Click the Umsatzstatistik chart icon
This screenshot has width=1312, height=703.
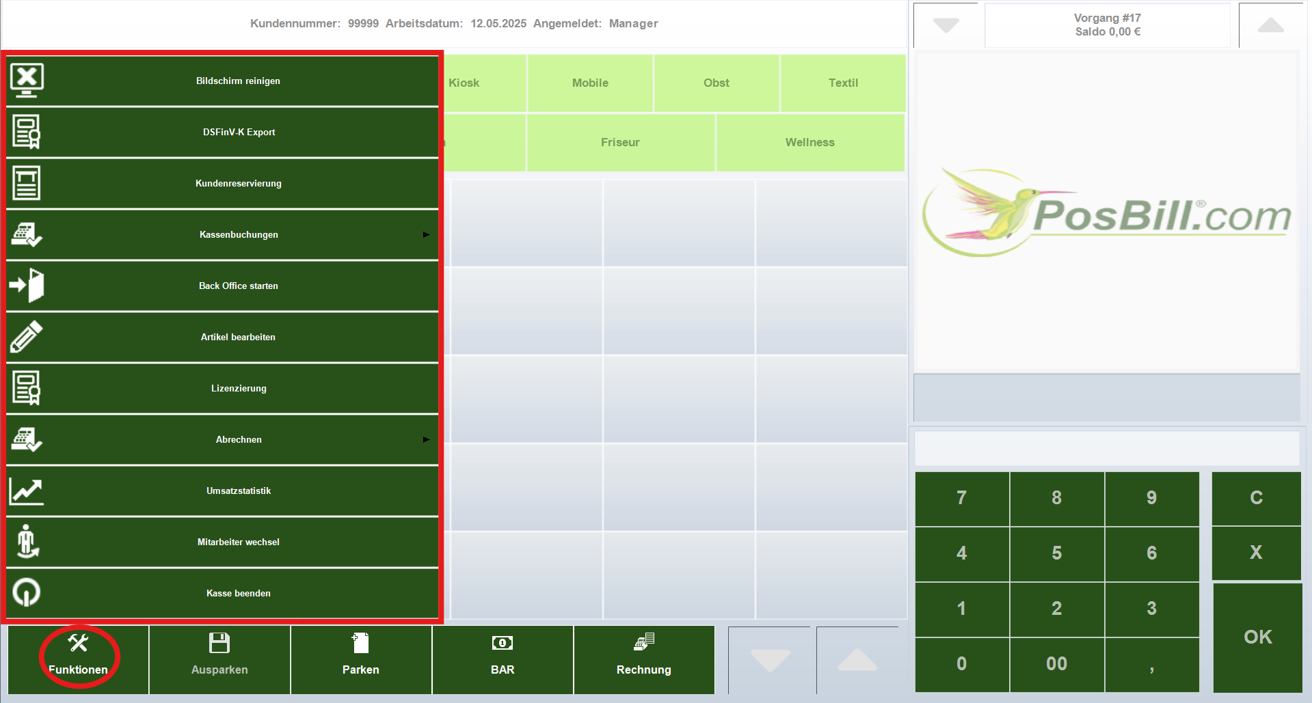pyautogui.click(x=27, y=491)
